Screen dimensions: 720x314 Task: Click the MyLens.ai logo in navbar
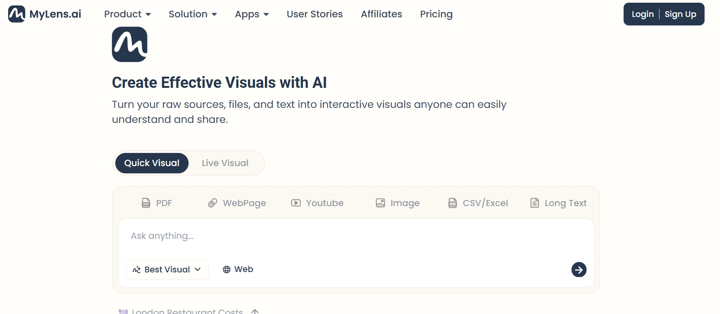(45, 14)
